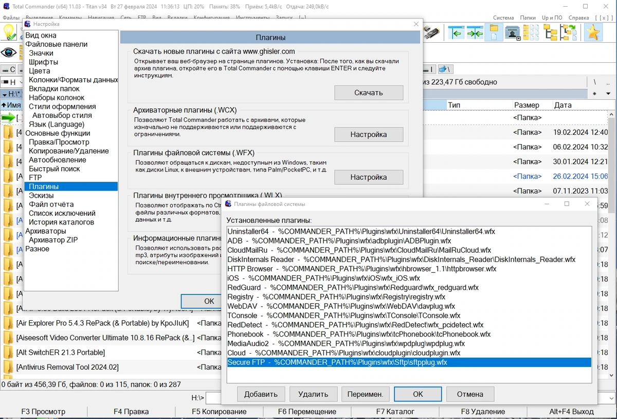Click Добавить in file system plugins dialog
Screen dimensions: 617x419
[x=261, y=394]
